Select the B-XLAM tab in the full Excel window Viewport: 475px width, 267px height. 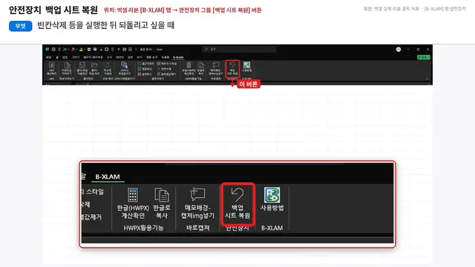click(x=178, y=57)
